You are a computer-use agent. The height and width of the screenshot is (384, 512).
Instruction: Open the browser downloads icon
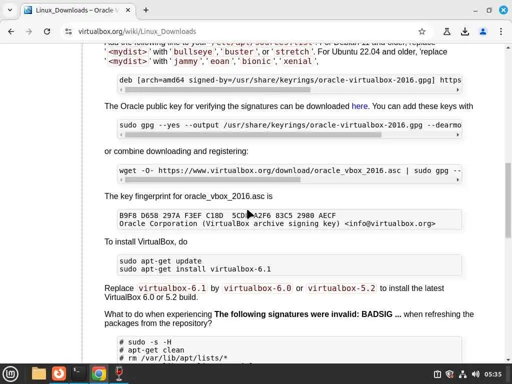pyautogui.click(x=464, y=31)
